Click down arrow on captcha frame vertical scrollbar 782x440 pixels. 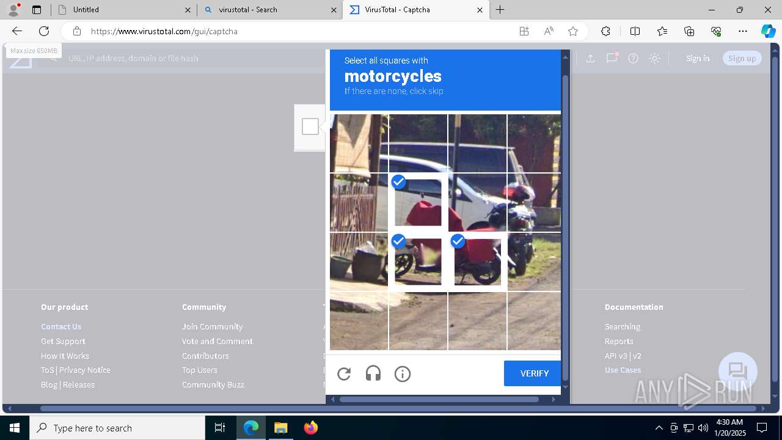pos(565,387)
